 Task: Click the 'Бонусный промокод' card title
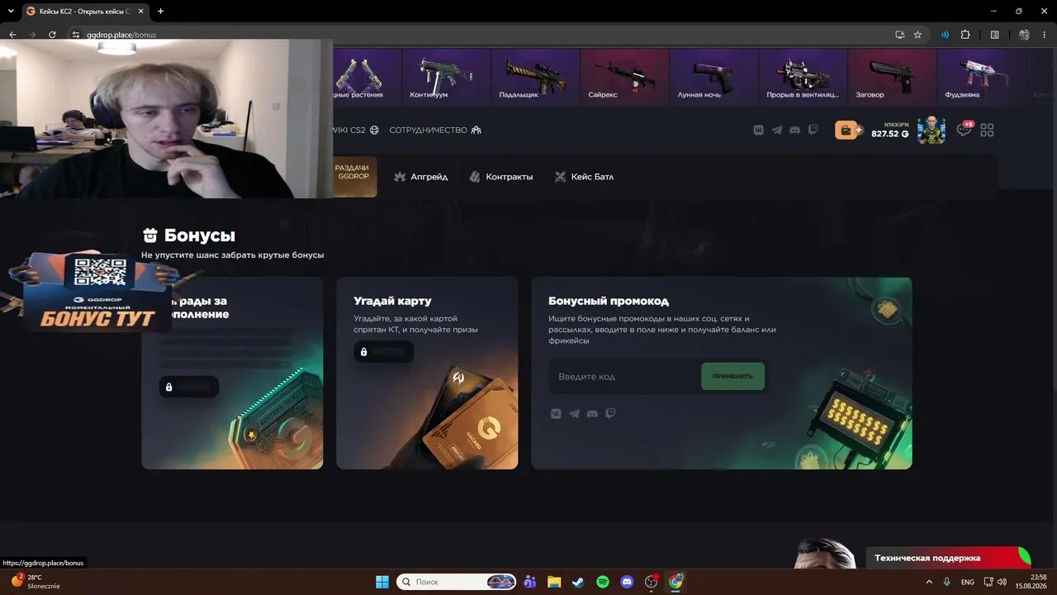click(x=609, y=301)
